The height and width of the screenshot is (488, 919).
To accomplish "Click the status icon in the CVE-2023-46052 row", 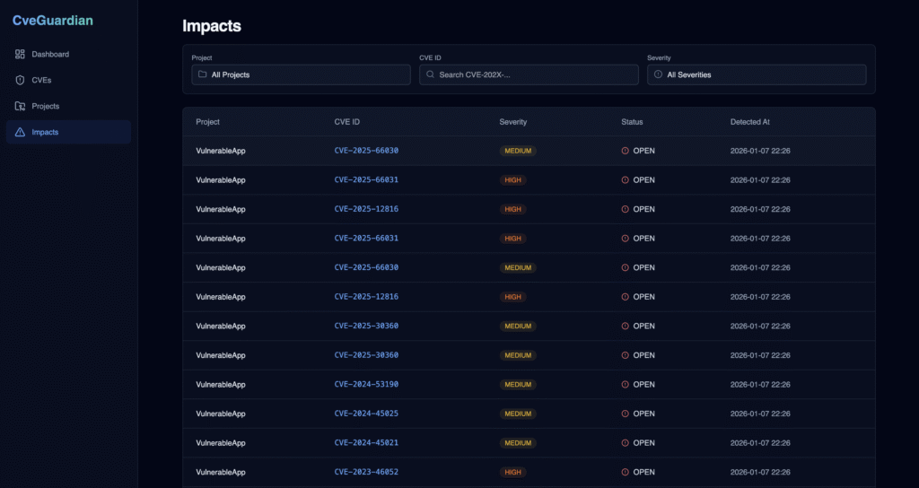I will 625,472.
